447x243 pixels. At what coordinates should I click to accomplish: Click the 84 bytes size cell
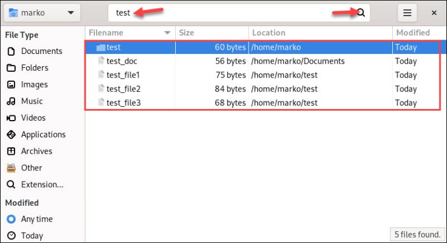[x=230, y=89]
